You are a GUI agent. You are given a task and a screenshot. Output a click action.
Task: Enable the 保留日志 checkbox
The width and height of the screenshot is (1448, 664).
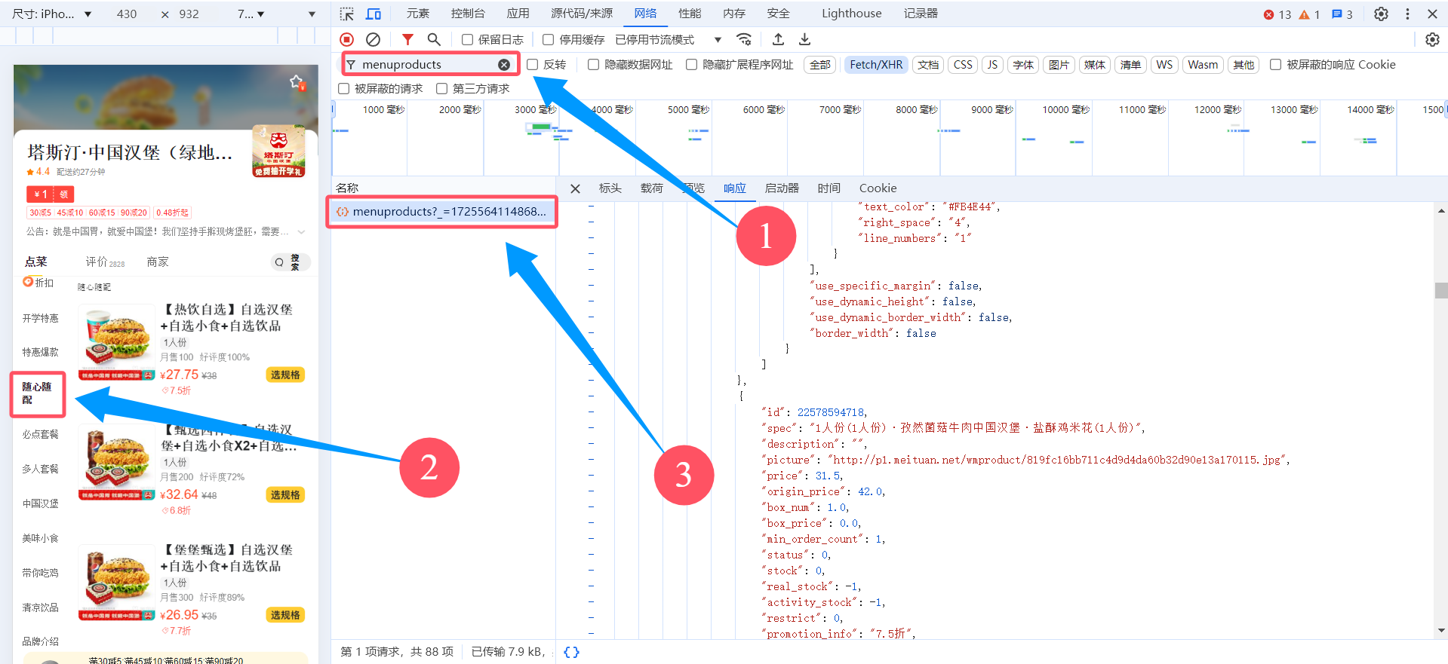468,40
